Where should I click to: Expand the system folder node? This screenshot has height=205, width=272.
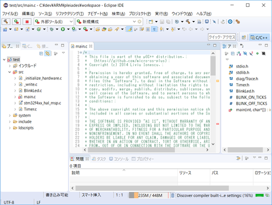[10, 116]
